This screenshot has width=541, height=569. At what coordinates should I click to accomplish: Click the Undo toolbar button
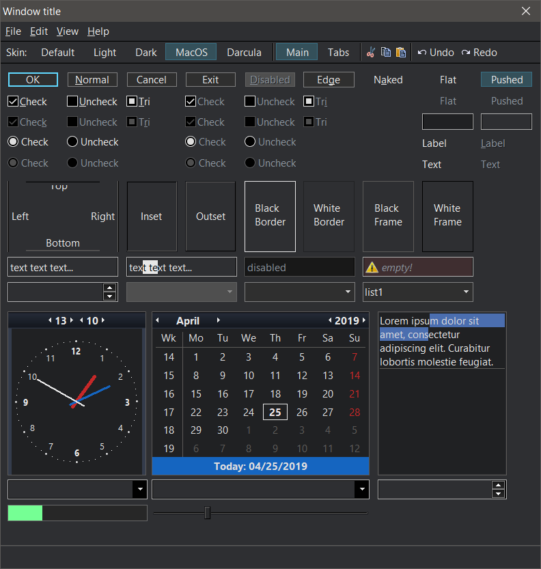pyautogui.click(x=436, y=53)
